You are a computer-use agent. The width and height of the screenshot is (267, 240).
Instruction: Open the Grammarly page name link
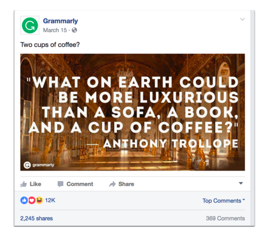(60, 21)
